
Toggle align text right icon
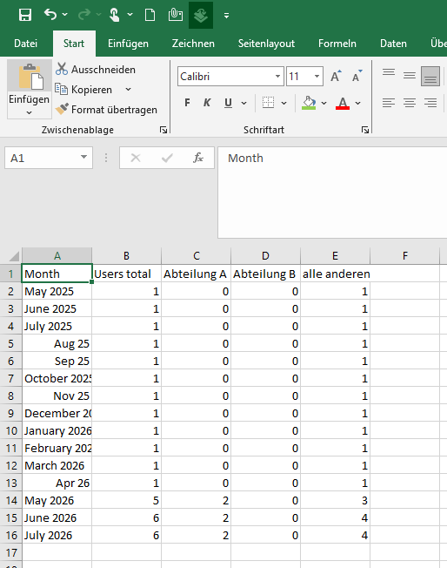click(x=430, y=103)
